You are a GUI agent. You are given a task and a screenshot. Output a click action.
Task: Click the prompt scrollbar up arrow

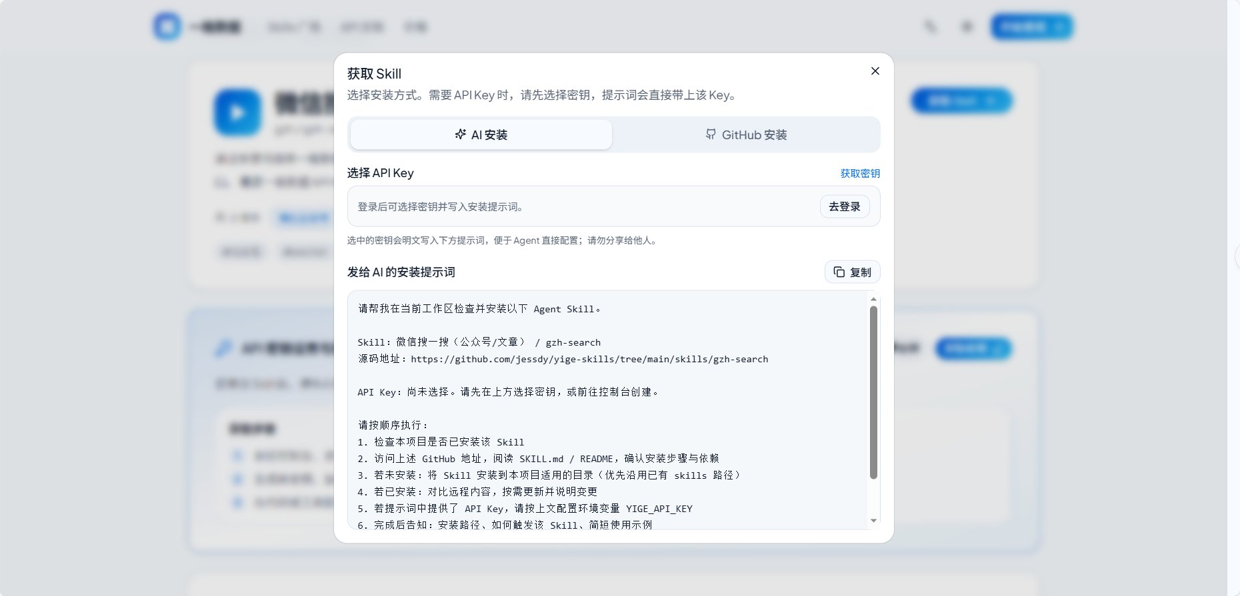(873, 299)
